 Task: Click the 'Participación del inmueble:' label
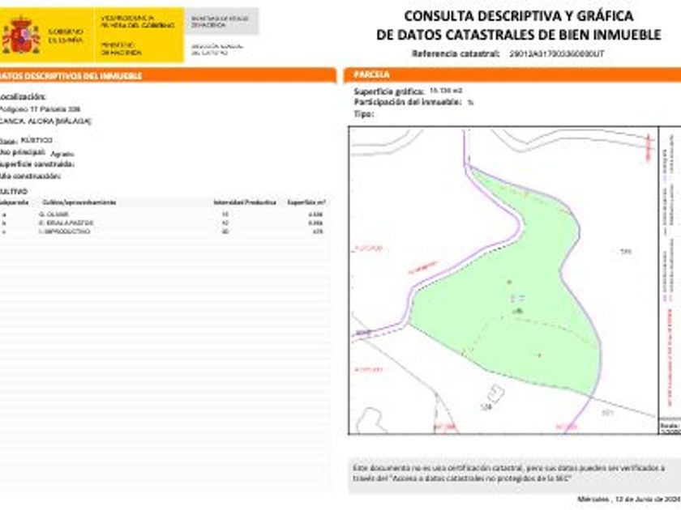tap(407, 102)
